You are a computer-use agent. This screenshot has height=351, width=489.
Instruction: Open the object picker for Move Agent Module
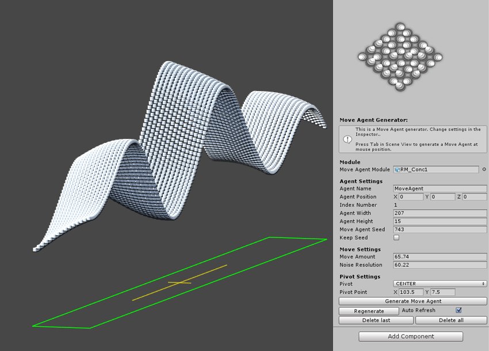click(485, 169)
